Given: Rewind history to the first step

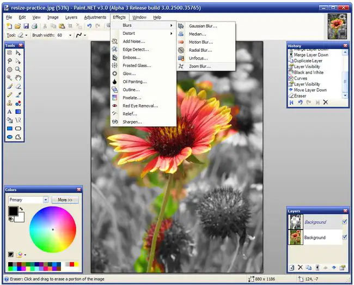Looking at the screenshot, I should (x=291, y=102).
